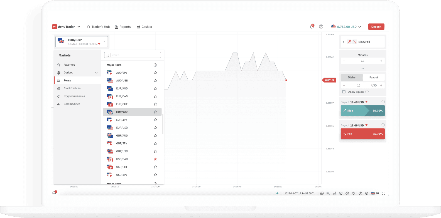Expand the Derived markets category
This screenshot has width=441, height=218.
coord(96,73)
